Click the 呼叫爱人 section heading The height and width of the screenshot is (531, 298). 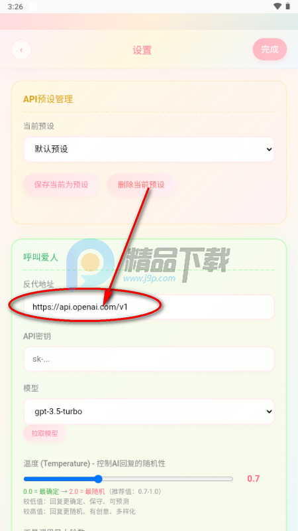(x=40, y=258)
